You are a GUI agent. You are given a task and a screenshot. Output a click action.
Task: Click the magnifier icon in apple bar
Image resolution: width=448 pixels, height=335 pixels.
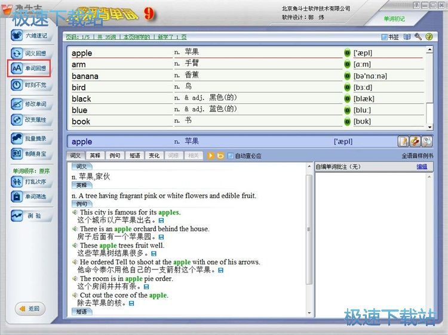(427, 141)
